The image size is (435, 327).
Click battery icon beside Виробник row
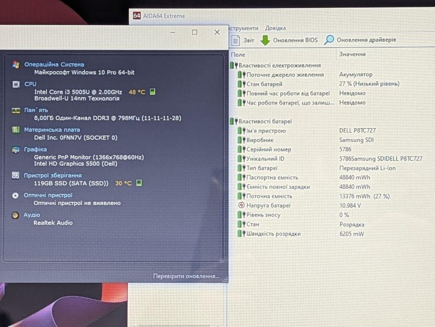[241, 140]
